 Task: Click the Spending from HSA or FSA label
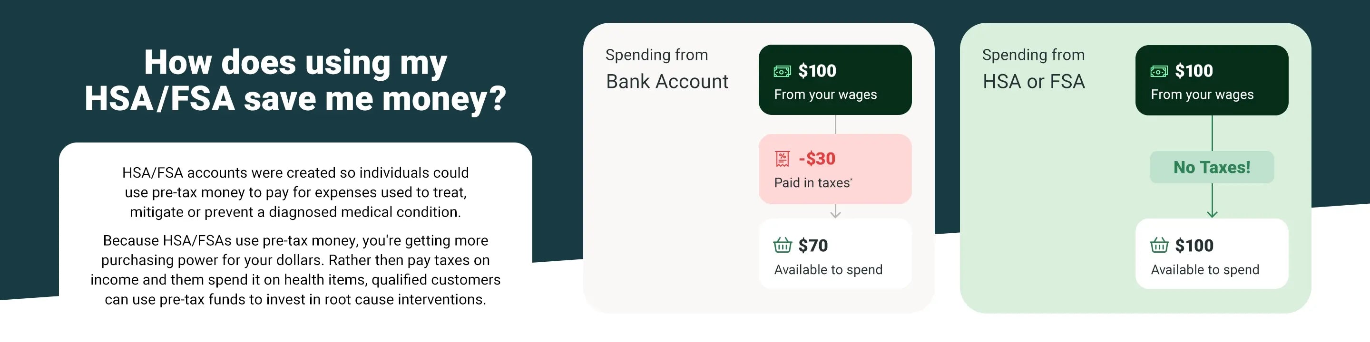(x=1033, y=69)
